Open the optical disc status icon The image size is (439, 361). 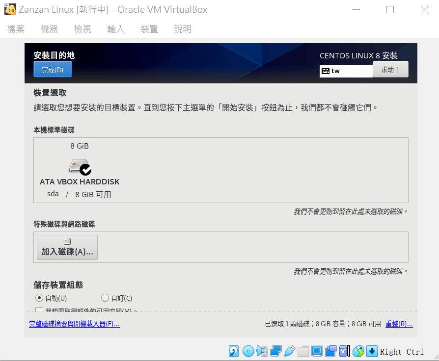click(x=248, y=351)
